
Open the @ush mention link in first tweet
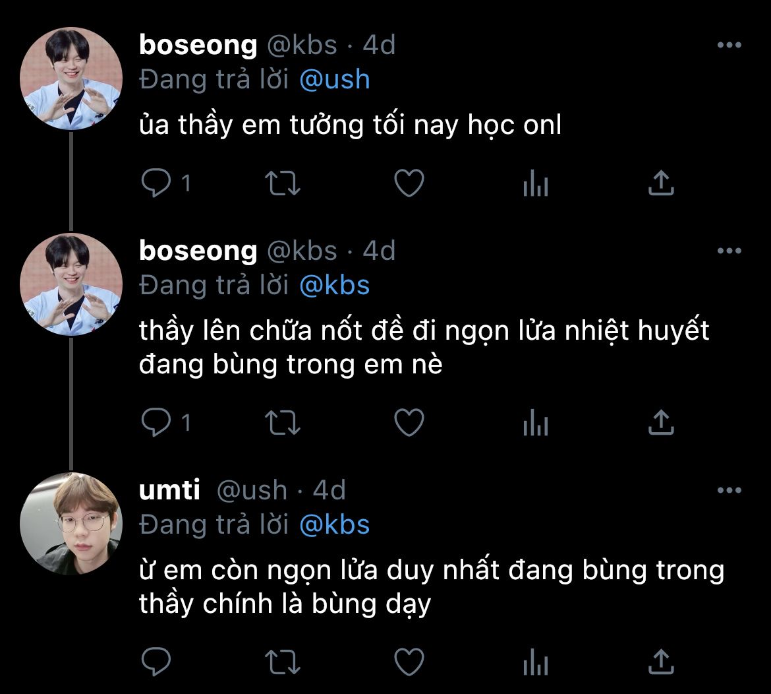(x=334, y=80)
